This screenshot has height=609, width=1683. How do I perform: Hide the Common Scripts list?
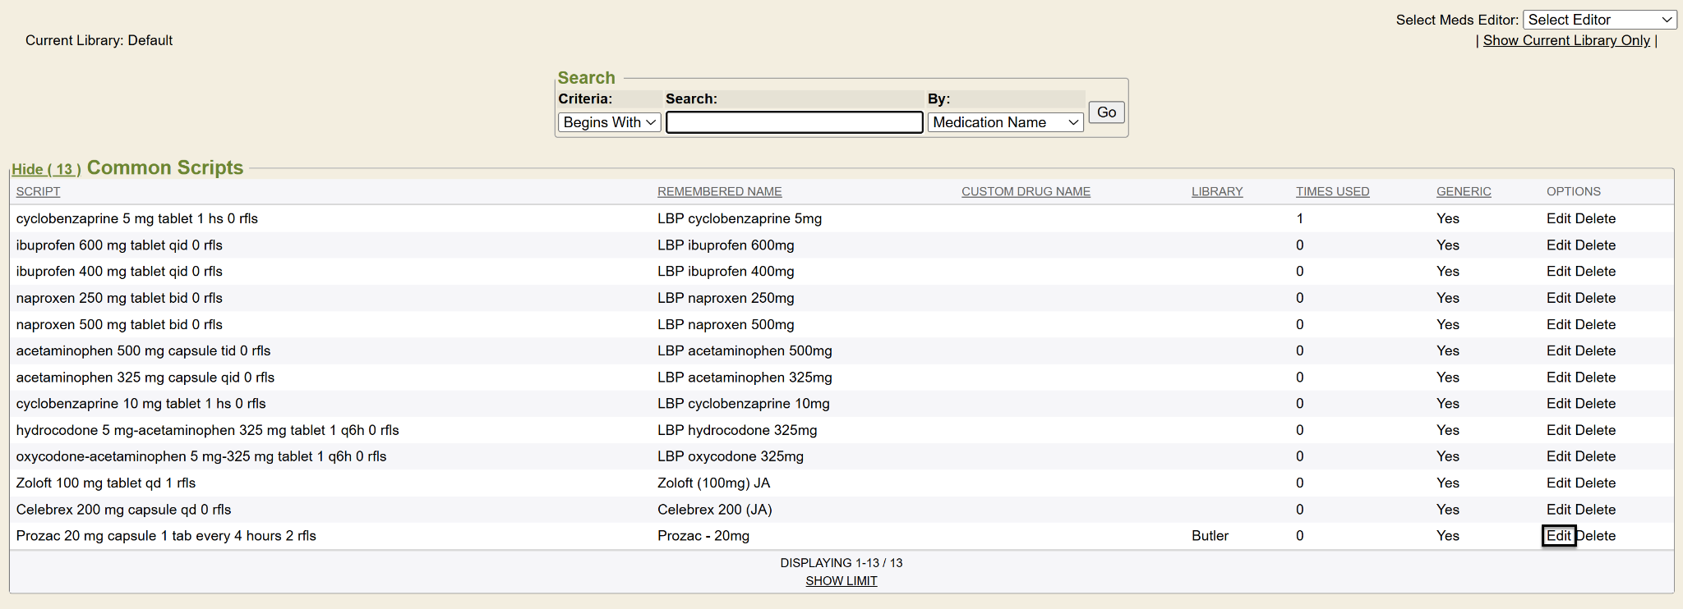pyautogui.click(x=46, y=169)
